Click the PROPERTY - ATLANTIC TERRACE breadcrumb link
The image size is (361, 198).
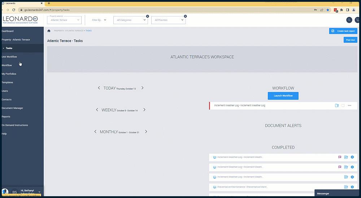click(68, 31)
